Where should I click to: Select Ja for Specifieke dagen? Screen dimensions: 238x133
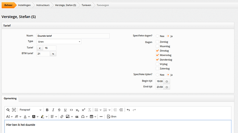pyautogui.click(x=168, y=36)
